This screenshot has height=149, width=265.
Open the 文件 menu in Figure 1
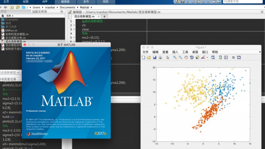145,52
